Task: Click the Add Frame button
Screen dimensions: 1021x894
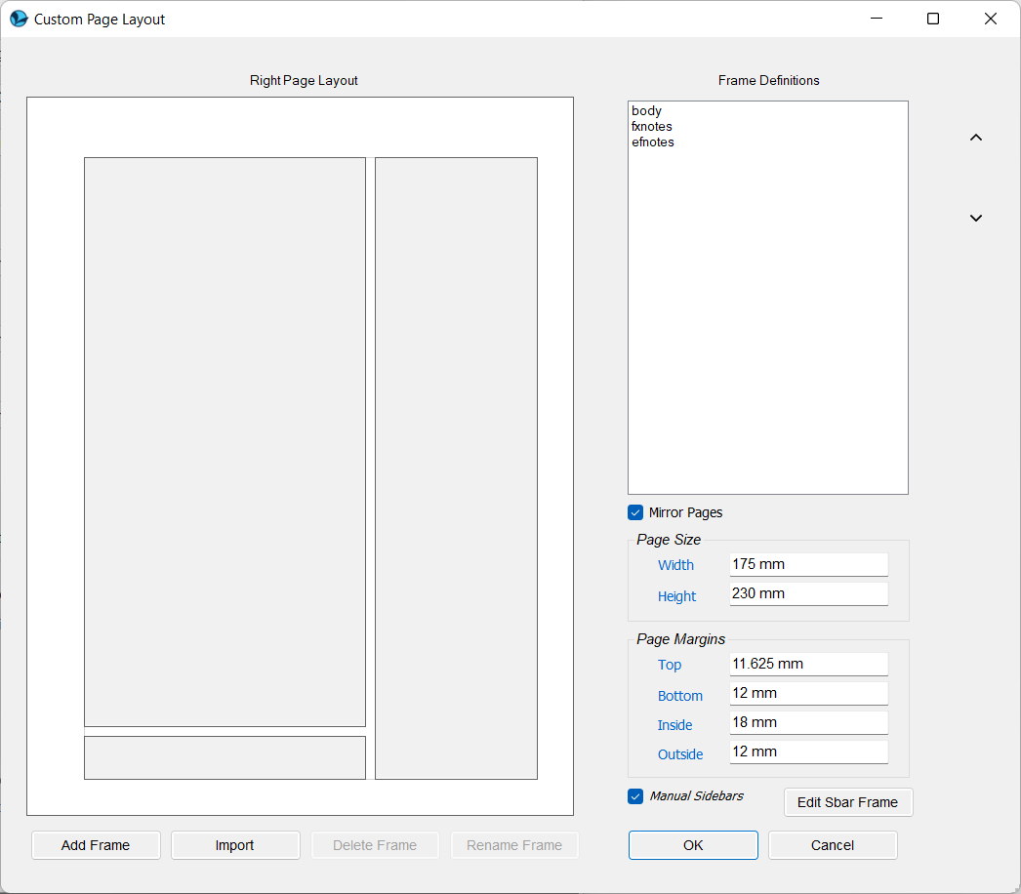Action: click(96, 845)
